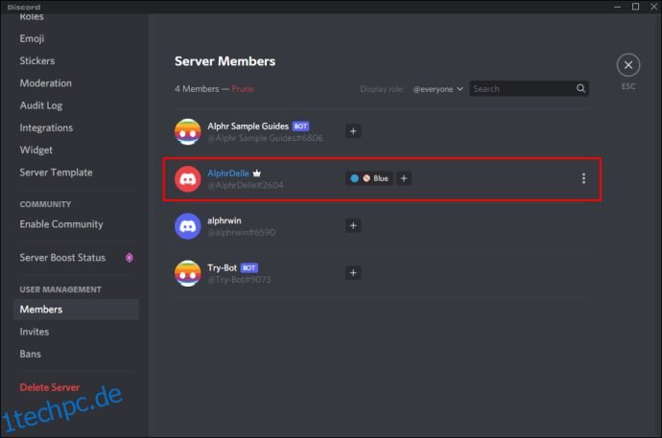The height and width of the screenshot is (438, 662).
Task: Click Alphr Sample Guides avatar
Action: (x=187, y=131)
